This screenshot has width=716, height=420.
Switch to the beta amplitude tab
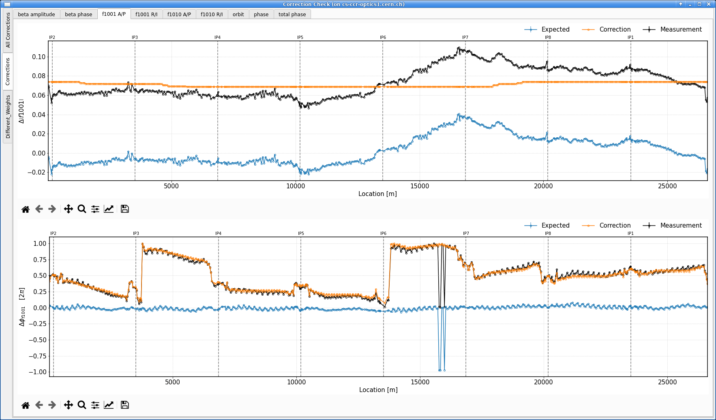coord(36,14)
